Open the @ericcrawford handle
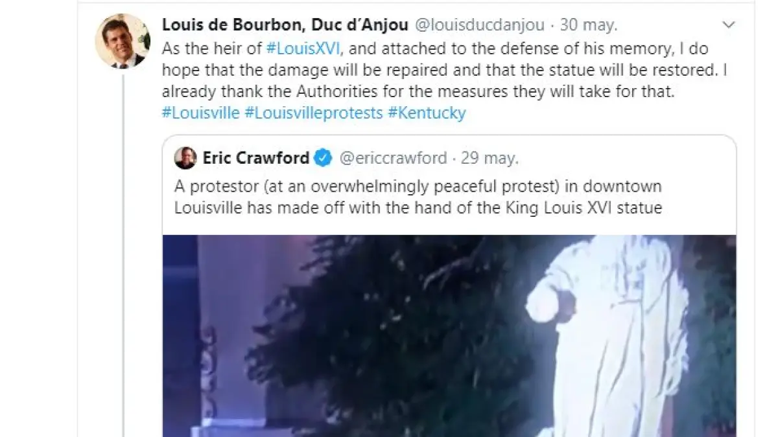 pos(394,158)
